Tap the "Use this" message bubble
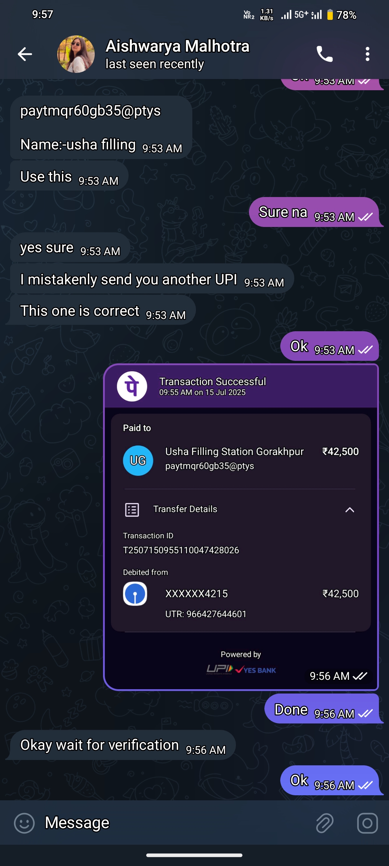Screen dimensions: 389x866 click(x=69, y=176)
